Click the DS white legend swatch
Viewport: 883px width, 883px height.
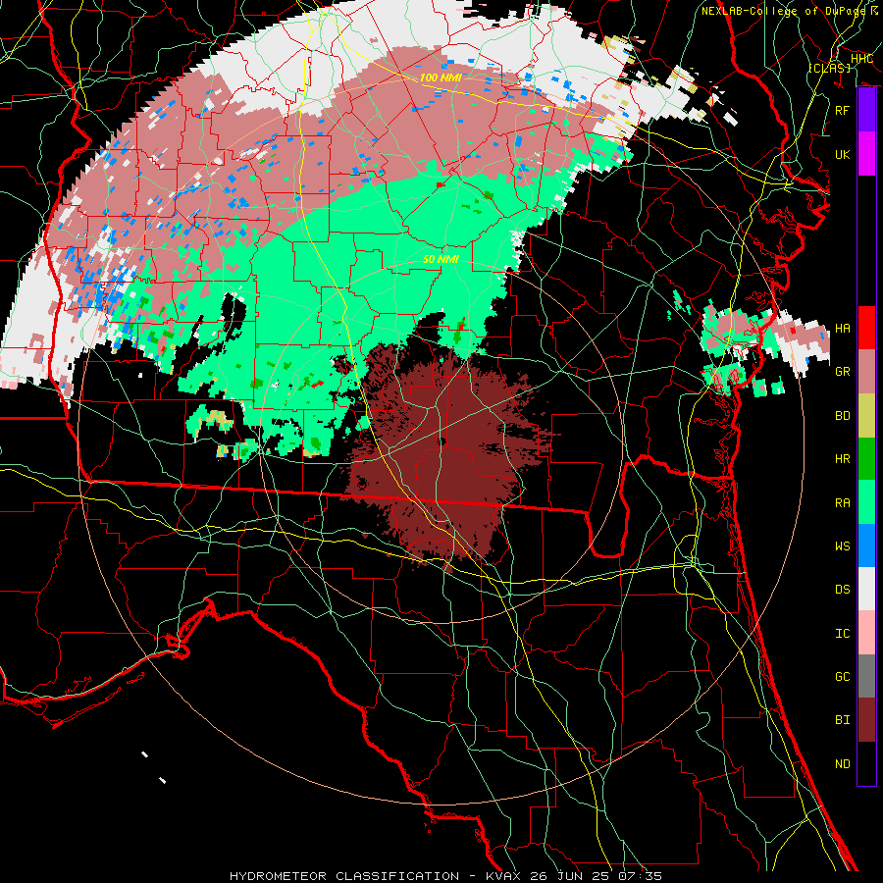pyautogui.click(x=866, y=589)
